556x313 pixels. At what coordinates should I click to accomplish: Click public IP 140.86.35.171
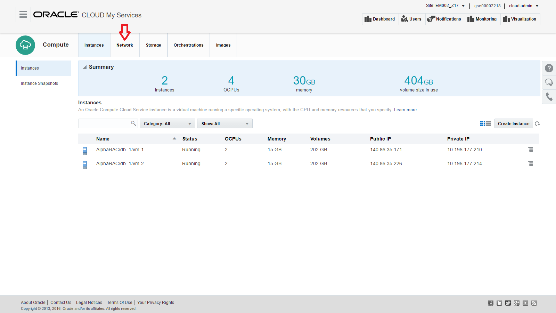[x=386, y=150]
